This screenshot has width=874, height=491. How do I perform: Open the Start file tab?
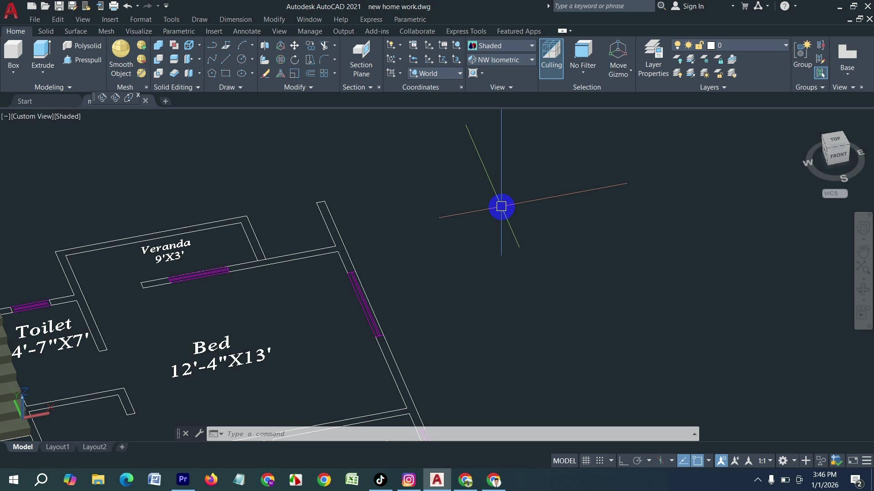25,101
